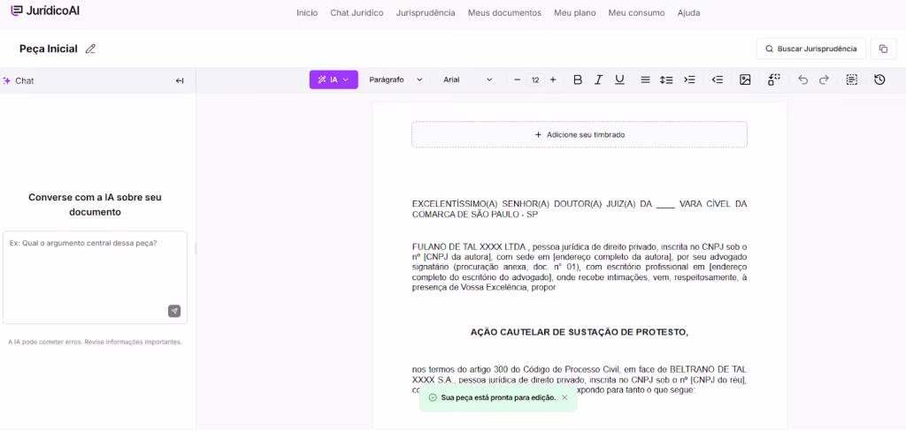Edit the 'Peça Inicial' title with the pencil icon
The width and height of the screenshot is (906, 431).
point(90,49)
